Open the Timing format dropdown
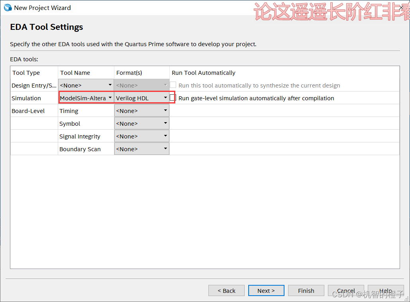The image size is (410, 302). point(142,111)
